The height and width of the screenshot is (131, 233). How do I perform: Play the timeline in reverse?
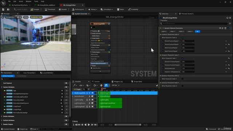point(85,125)
